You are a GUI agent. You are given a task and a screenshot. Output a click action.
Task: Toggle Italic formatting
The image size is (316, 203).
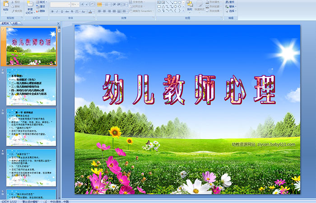point(57,11)
